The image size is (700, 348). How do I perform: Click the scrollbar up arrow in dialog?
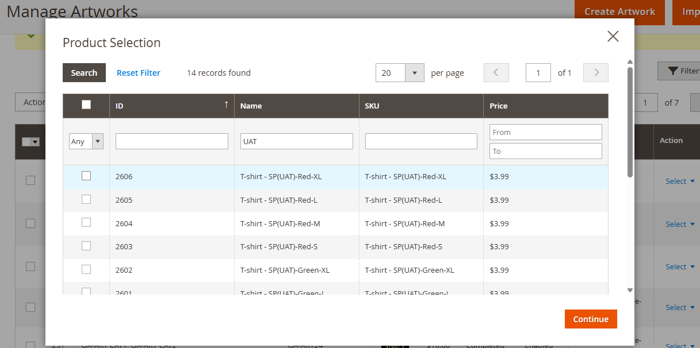click(x=630, y=62)
